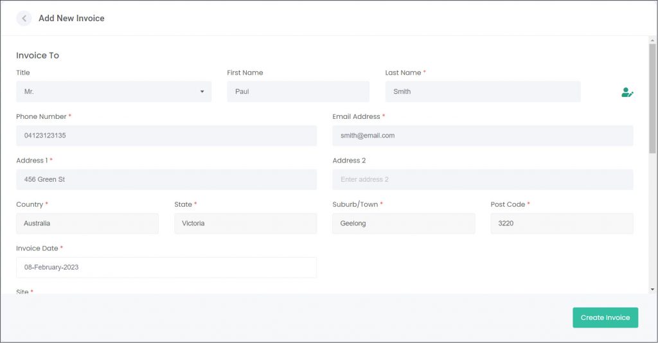Click the scrollbar up arrow
The image size is (658, 343).
(x=652, y=40)
